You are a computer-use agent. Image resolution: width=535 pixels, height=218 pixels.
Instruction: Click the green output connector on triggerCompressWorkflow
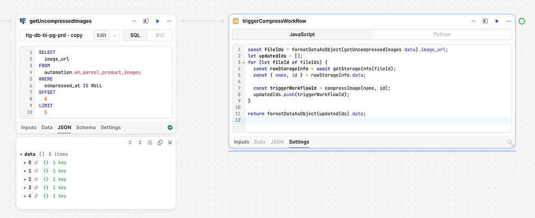tap(521, 21)
